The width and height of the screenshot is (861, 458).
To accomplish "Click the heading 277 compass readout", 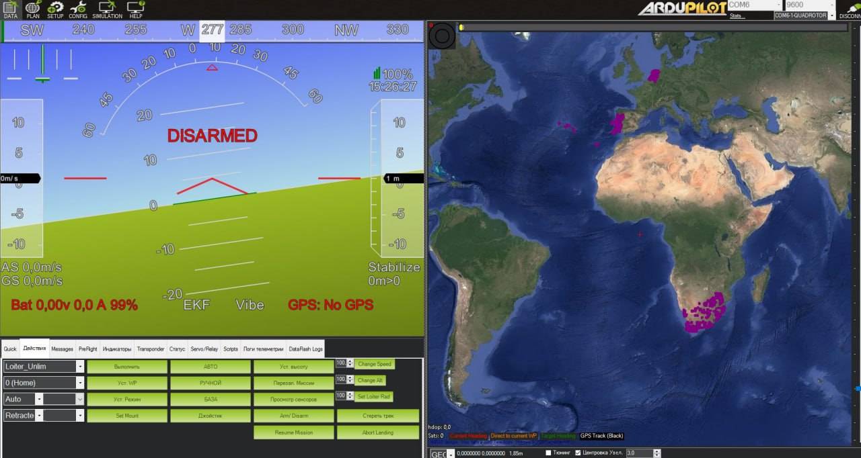I will [x=212, y=30].
